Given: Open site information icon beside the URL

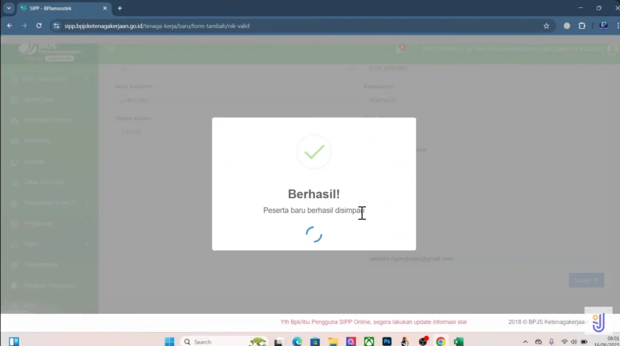Looking at the screenshot, I should (x=56, y=25).
